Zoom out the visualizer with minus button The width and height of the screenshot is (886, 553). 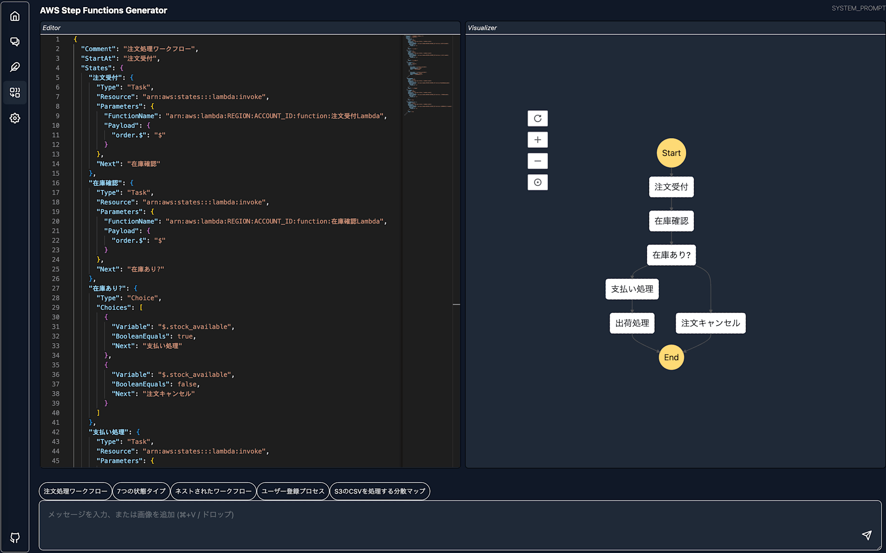tap(537, 161)
